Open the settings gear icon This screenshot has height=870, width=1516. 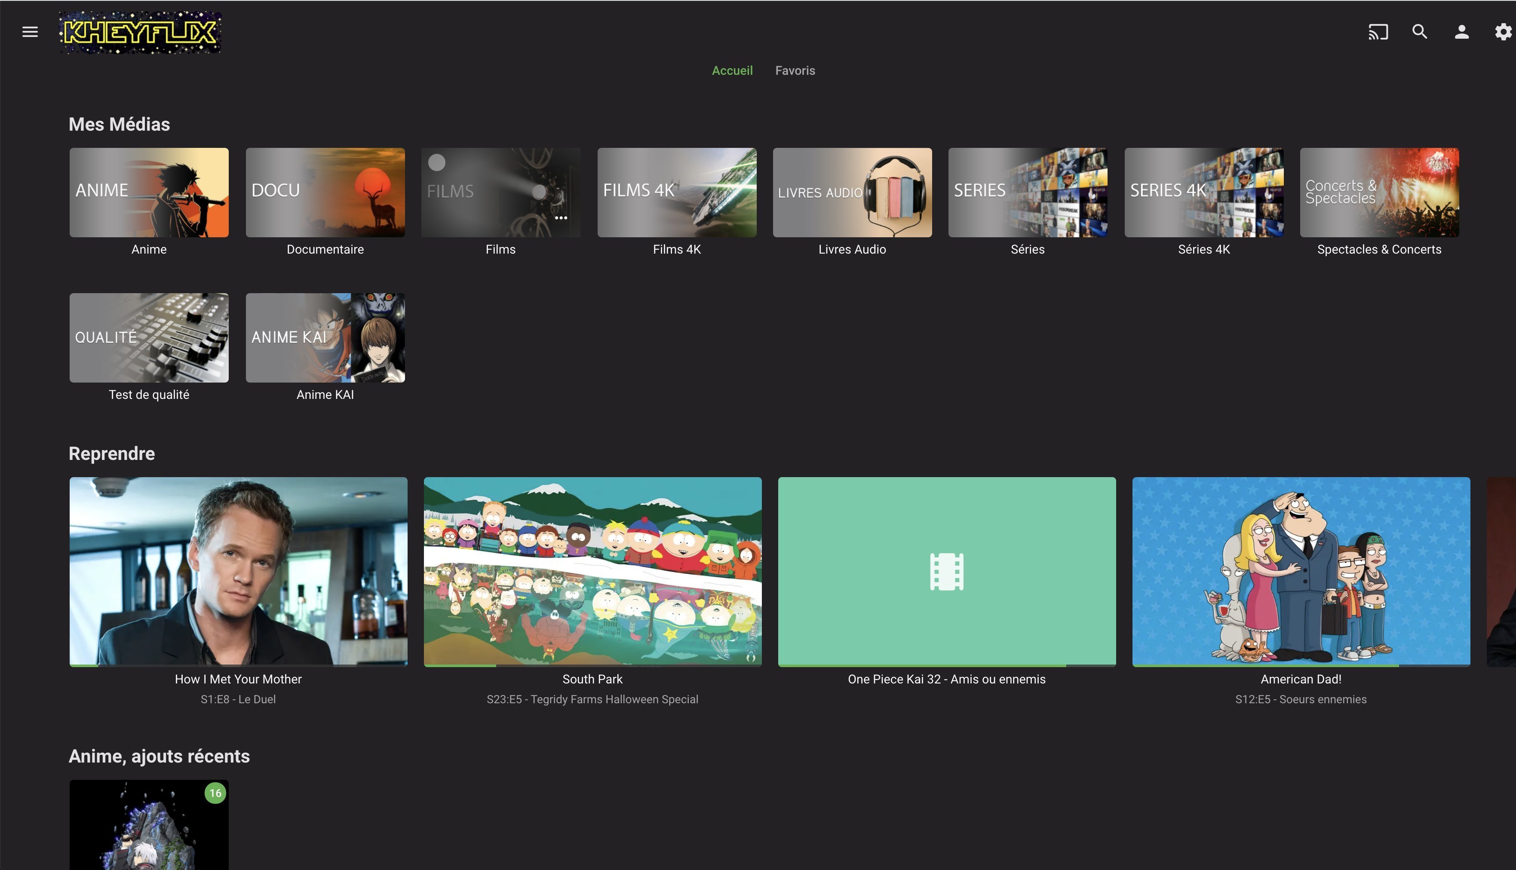pyautogui.click(x=1504, y=32)
